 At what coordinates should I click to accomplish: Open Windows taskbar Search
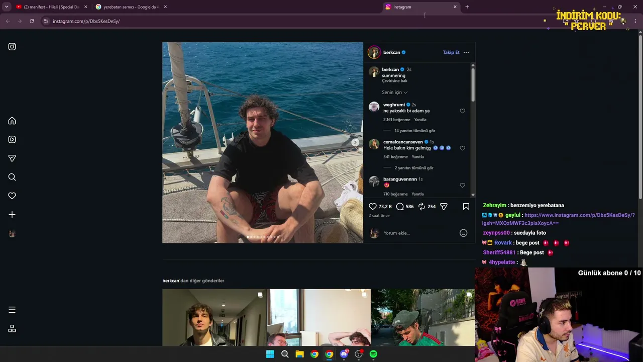tap(285, 354)
